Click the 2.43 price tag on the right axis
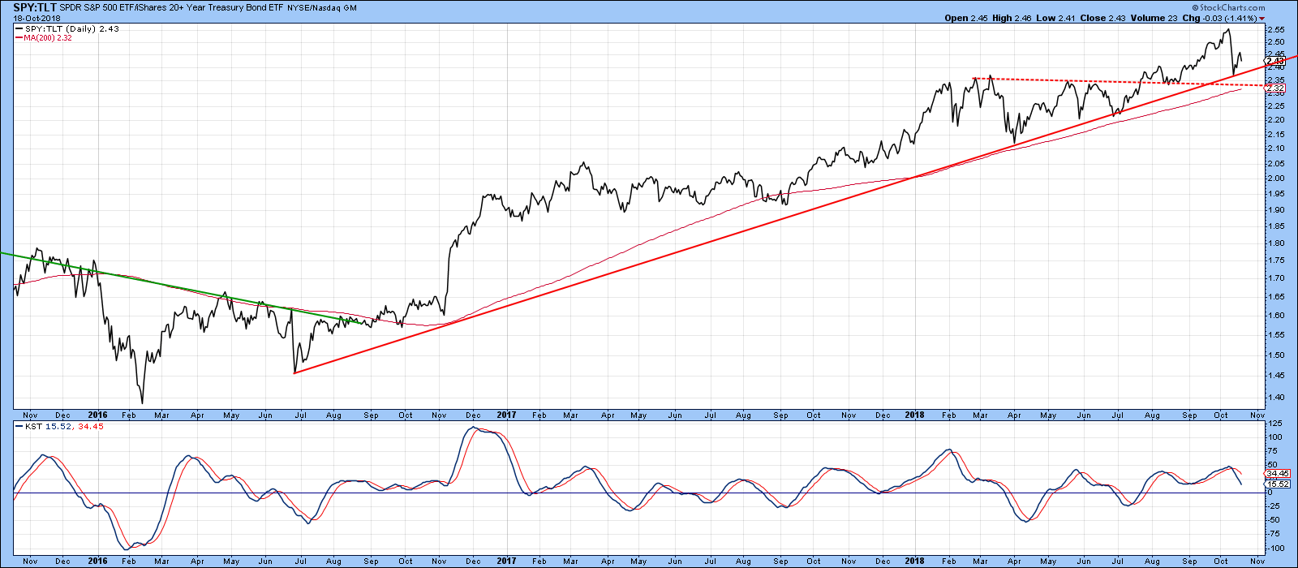 1274,61
